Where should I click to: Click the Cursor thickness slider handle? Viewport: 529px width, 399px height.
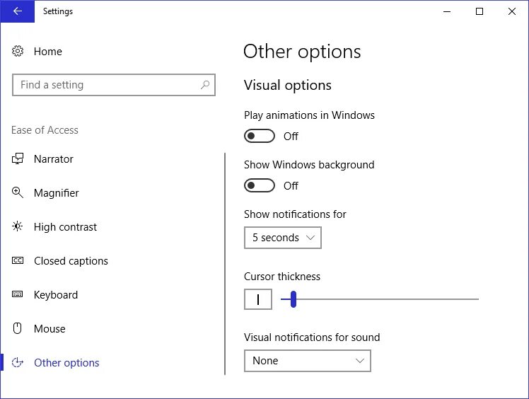click(x=293, y=299)
